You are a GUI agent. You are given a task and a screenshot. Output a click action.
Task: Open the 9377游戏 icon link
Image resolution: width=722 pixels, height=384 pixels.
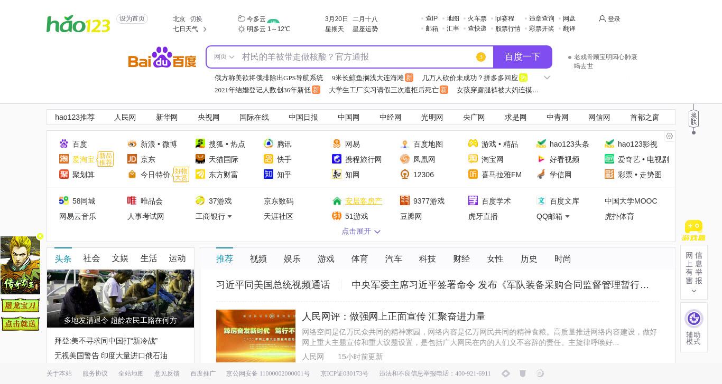coord(405,200)
